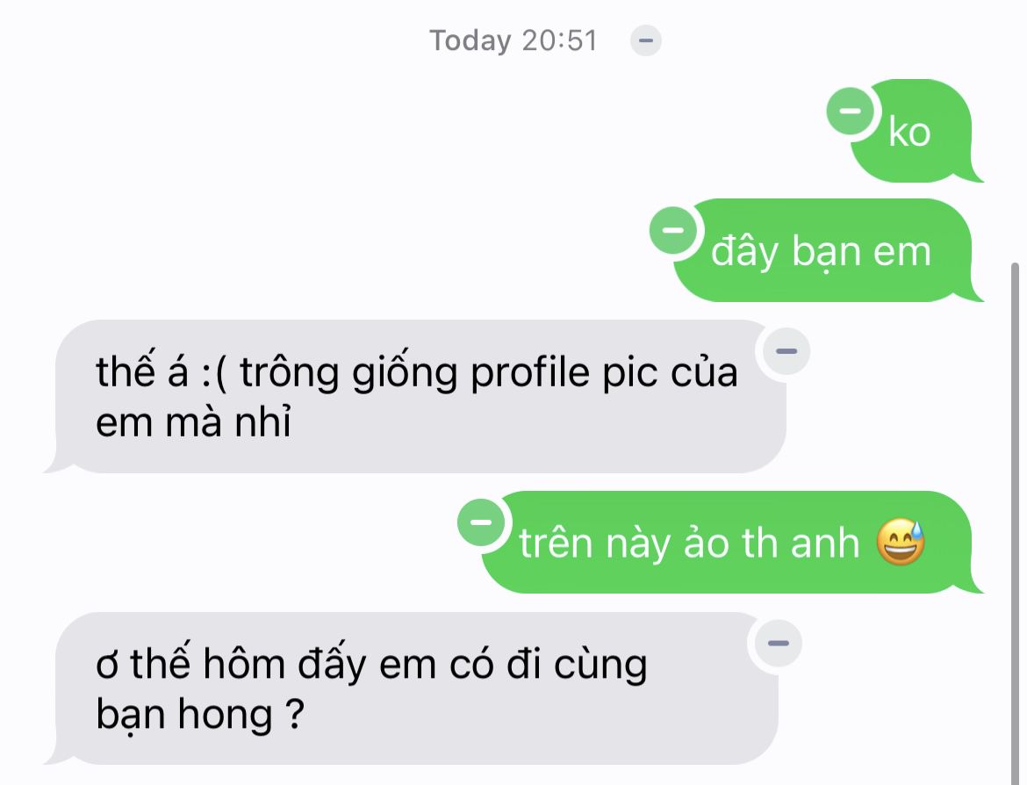
Task: Click the 'ơ thế hôm đấy em' gray bubble
Action: 411,688
